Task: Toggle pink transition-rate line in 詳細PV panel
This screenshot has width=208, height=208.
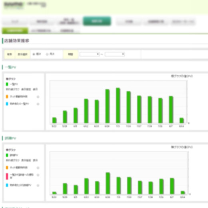Action: click(38, 175)
